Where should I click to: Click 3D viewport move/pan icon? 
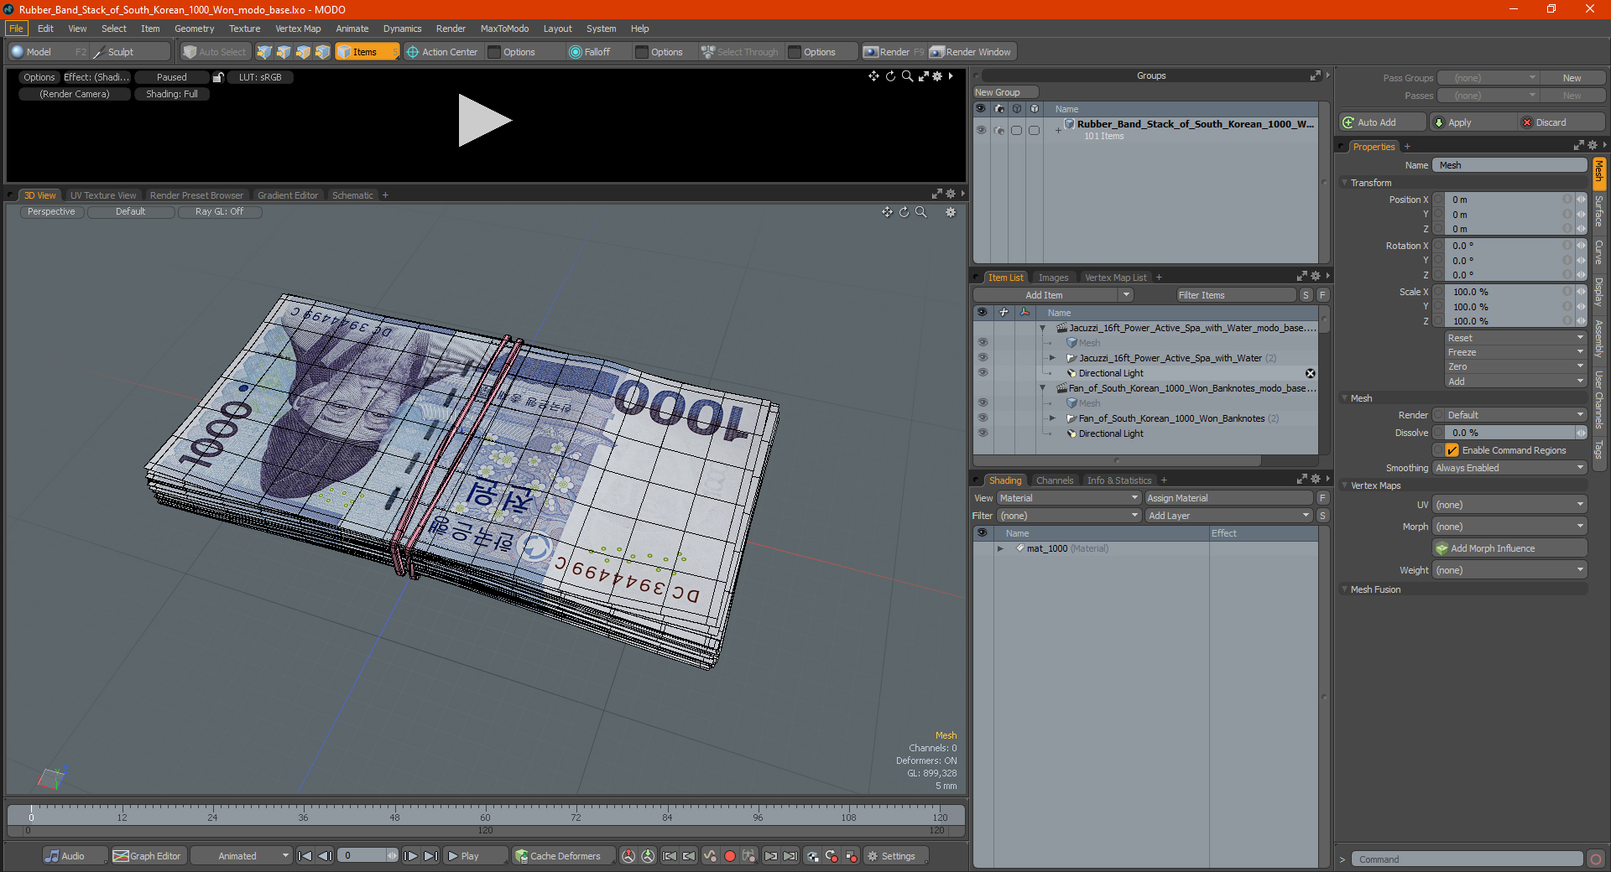click(x=887, y=212)
